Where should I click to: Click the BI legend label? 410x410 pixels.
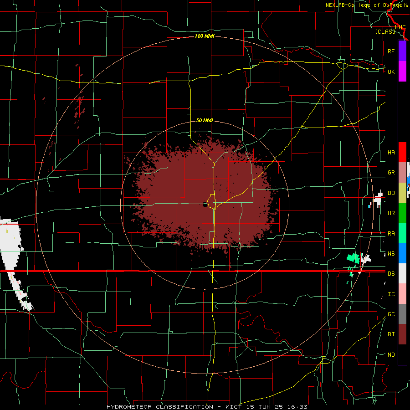[391, 334]
